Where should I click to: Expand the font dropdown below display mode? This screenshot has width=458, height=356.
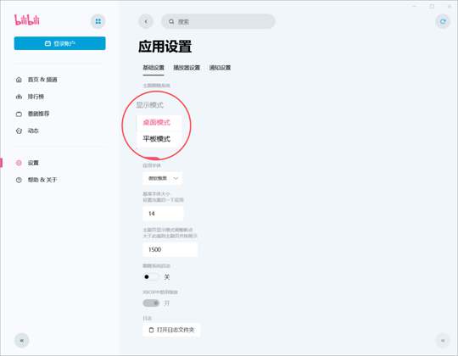click(x=163, y=178)
